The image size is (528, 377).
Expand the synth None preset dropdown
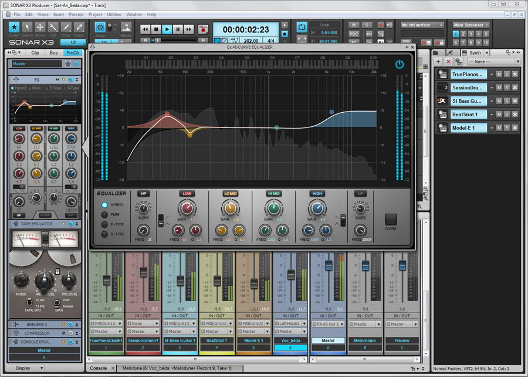[493, 61]
